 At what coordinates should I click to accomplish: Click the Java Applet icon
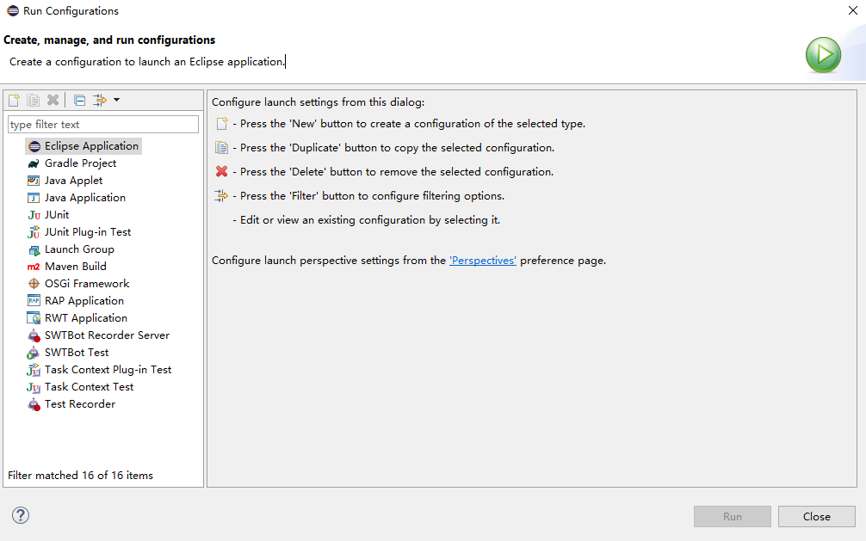(34, 181)
